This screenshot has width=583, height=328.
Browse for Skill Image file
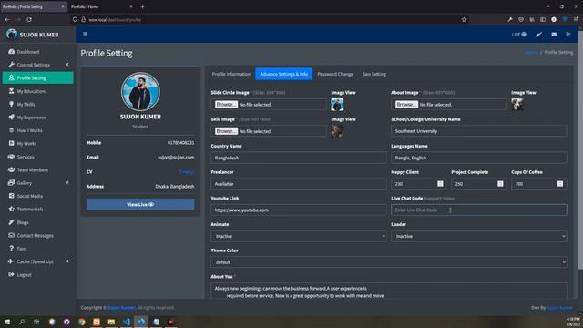coord(226,131)
